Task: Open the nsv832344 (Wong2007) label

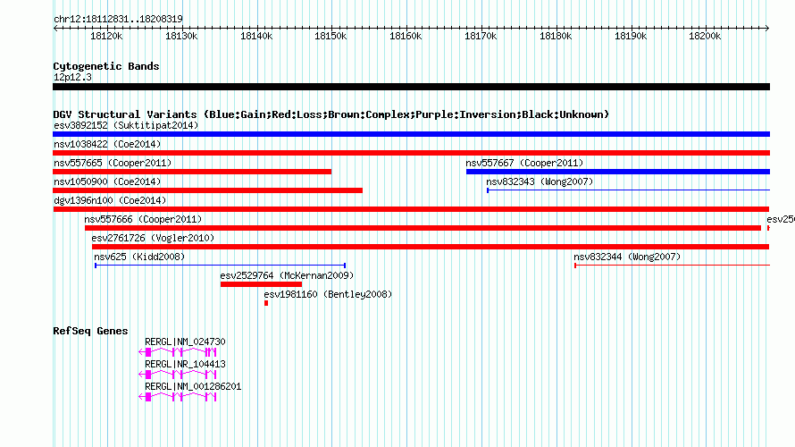Action: tap(627, 257)
